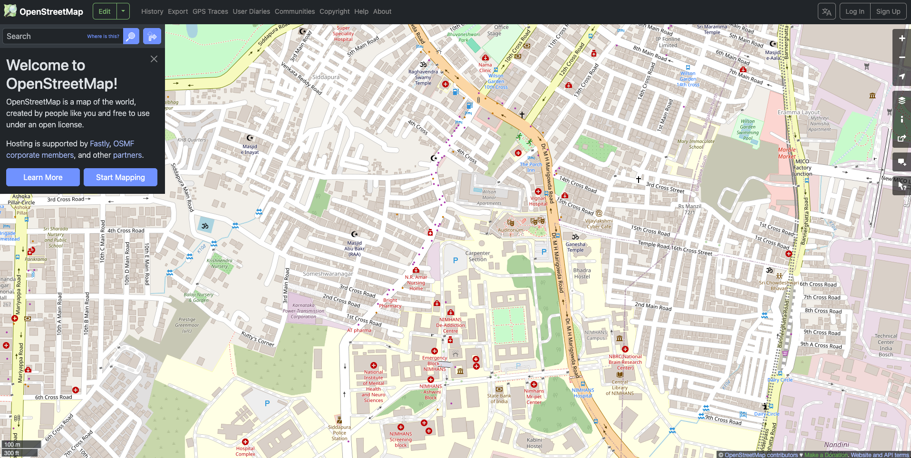The width and height of the screenshot is (911, 458).
Task: Open the History menu item
Action: (152, 11)
